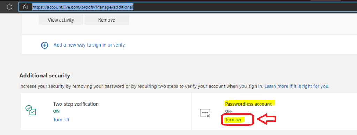Click the View activity button
The image size is (357, 135).
(61, 20)
